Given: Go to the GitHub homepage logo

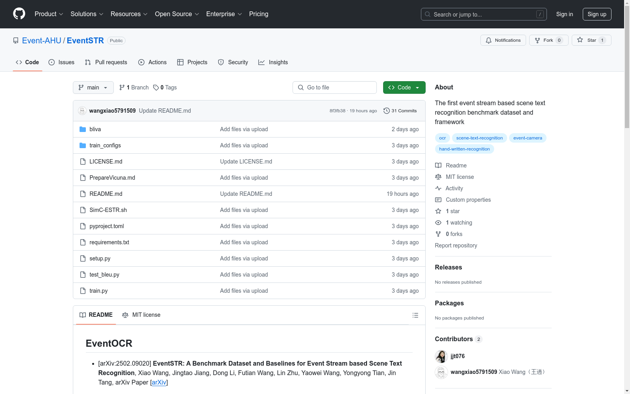Looking at the screenshot, I should coord(19,14).
